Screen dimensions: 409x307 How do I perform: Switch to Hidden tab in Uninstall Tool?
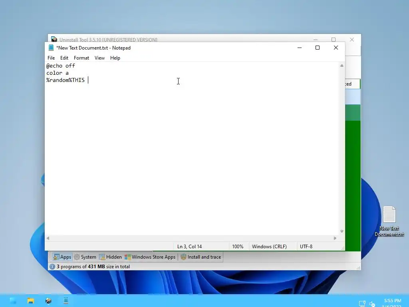point(110,257)
